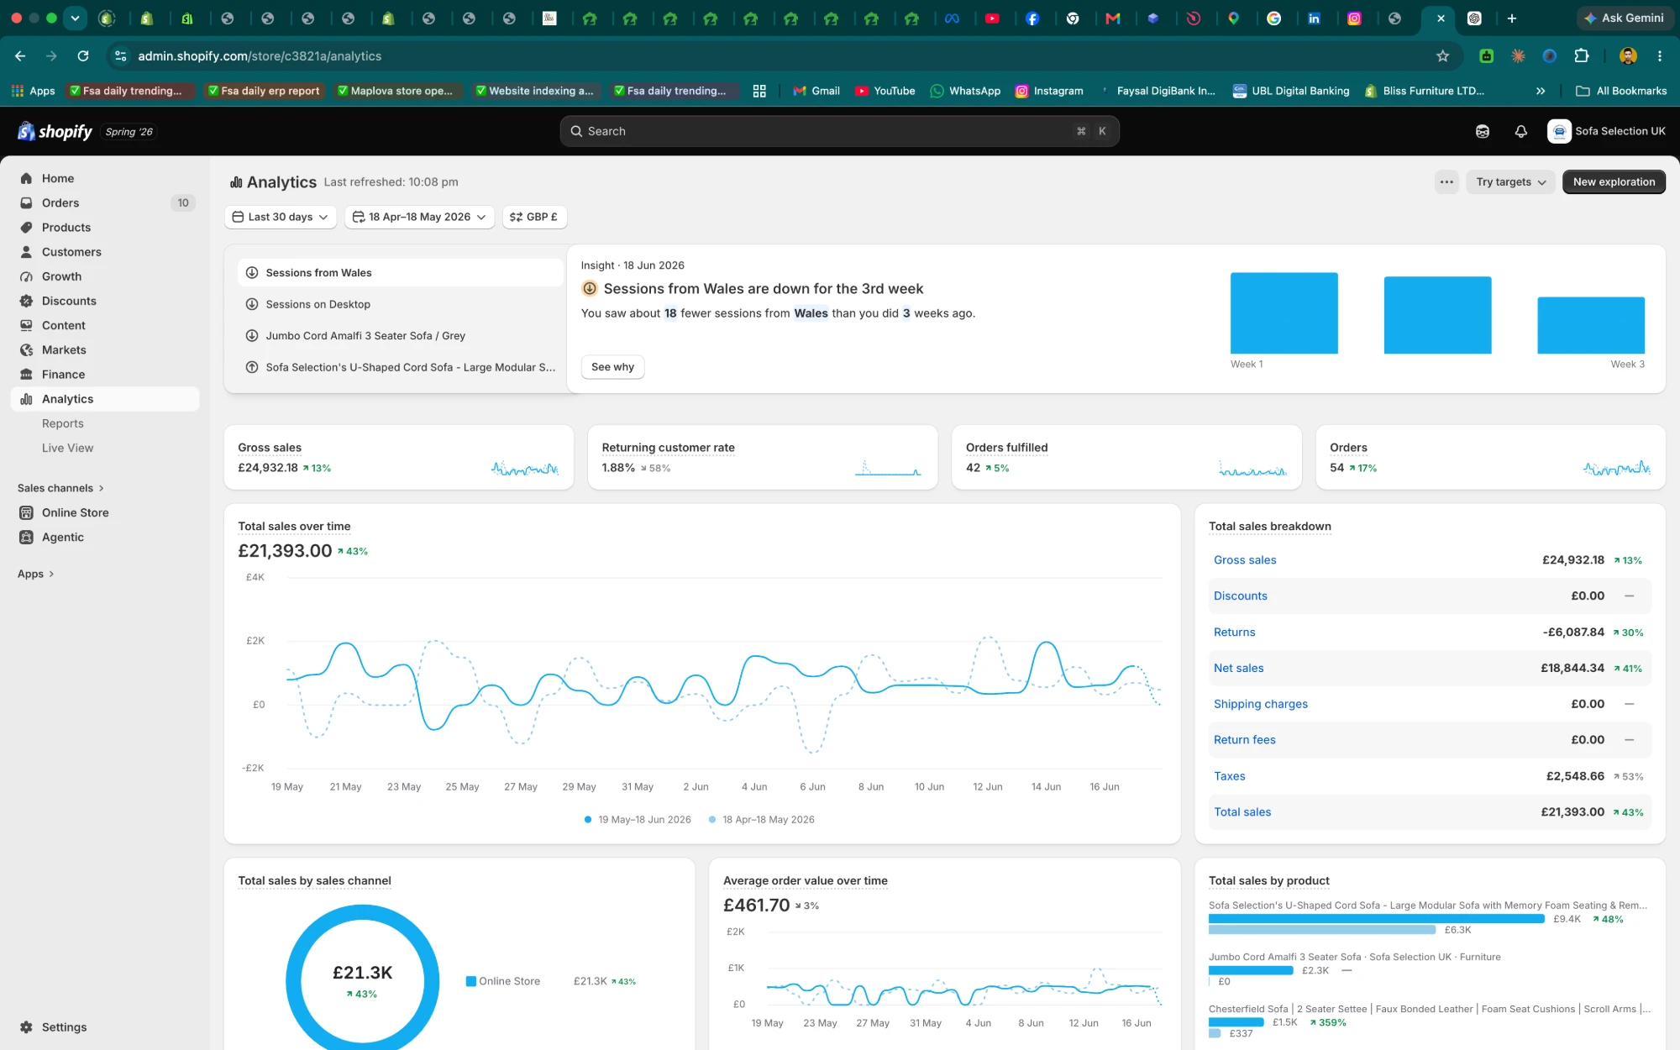The height and width of the screenshot is (1050, 1680).
Task: Select the Sessions on Desktop insight
Action: 400,304
